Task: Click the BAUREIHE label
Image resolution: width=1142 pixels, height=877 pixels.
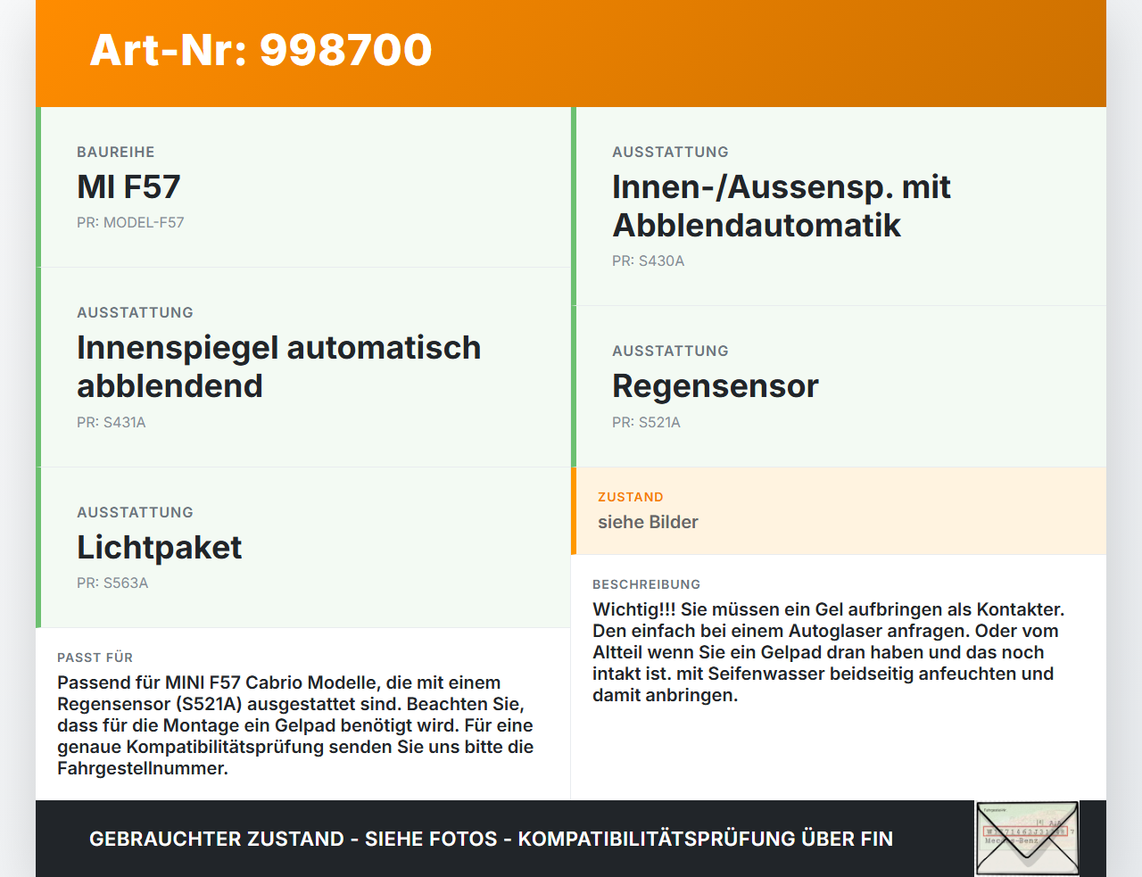Action: pyautogui.click(x=116, y=152)
